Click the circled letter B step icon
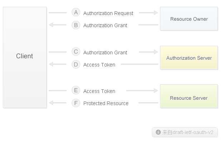 coord(76,25)
